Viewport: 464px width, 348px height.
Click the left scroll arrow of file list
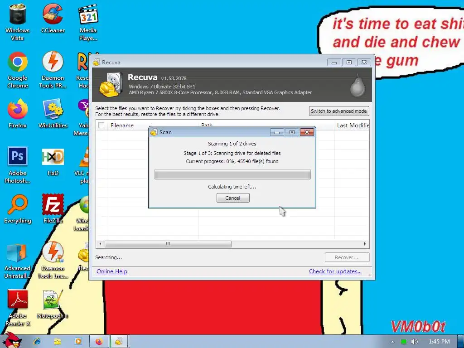(100, 244)
